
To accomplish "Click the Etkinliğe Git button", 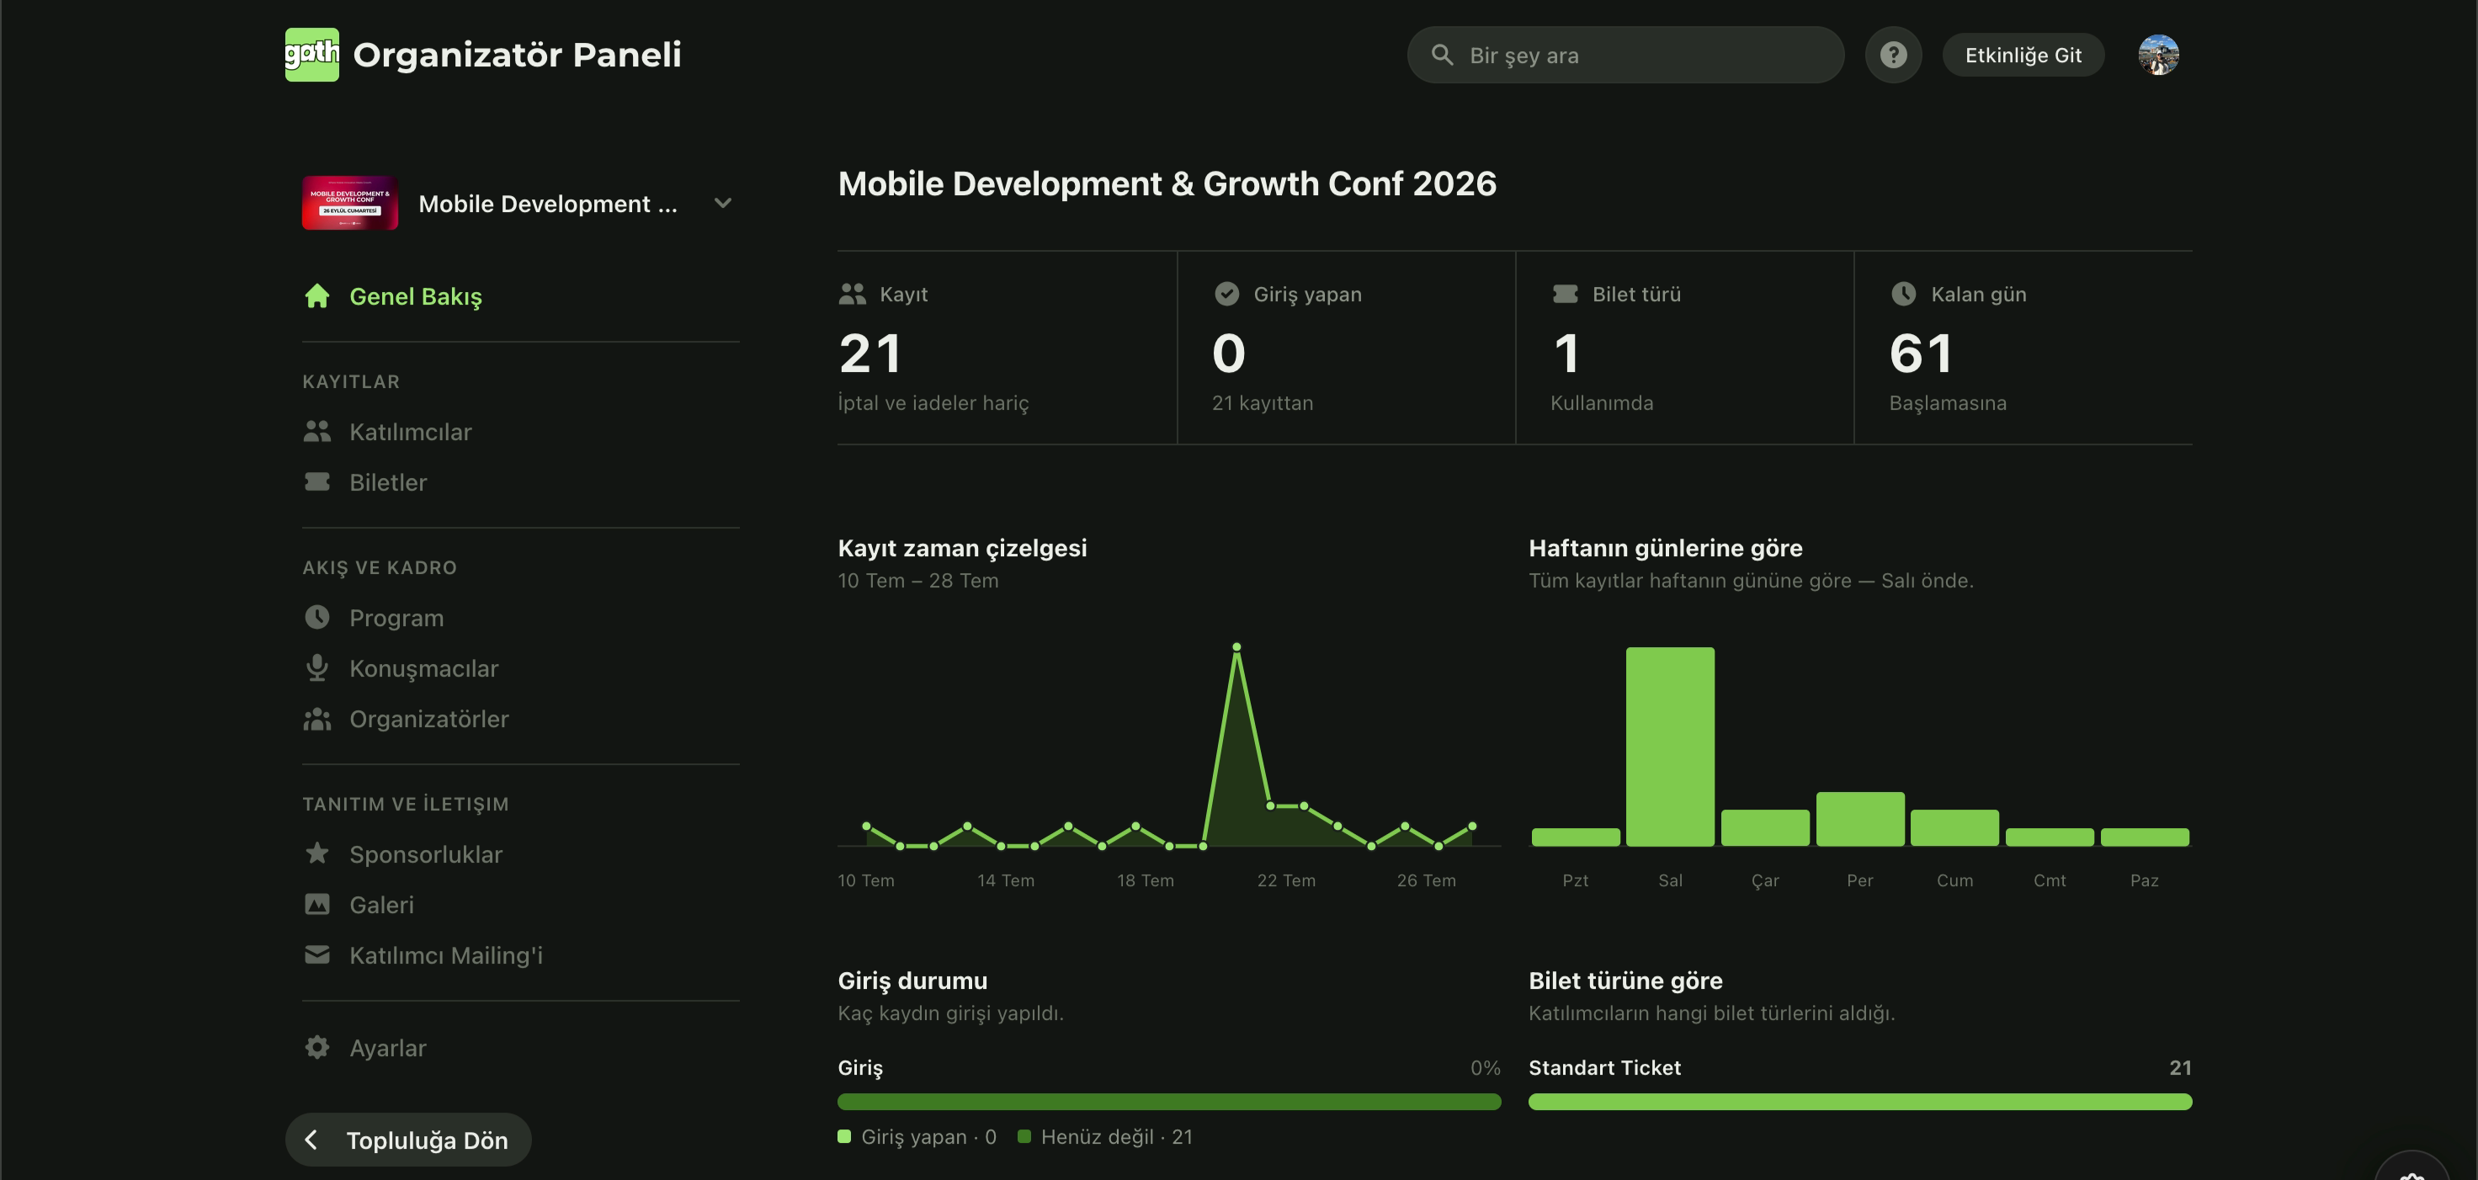I will (2022, 55).
